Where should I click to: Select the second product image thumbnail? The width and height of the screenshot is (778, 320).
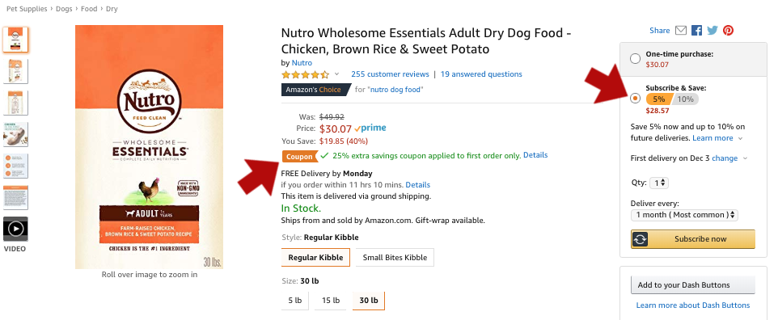coord(16,71)
